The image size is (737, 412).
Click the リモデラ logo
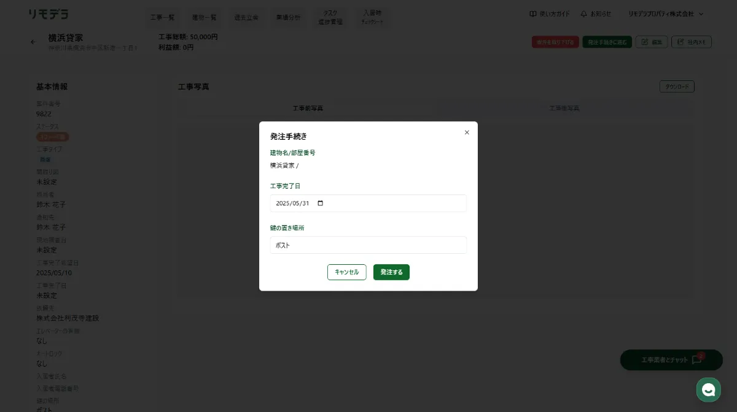pos(49,14)
